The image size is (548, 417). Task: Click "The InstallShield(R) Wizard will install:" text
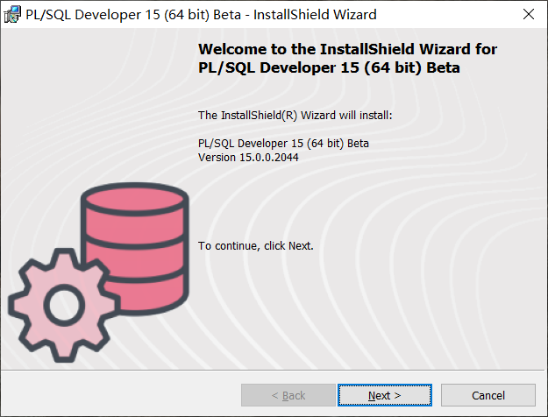click(295, 116)
